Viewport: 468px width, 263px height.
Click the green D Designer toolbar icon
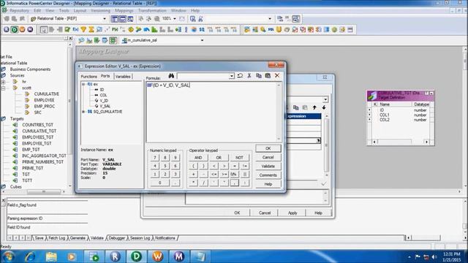pos(14,29)
